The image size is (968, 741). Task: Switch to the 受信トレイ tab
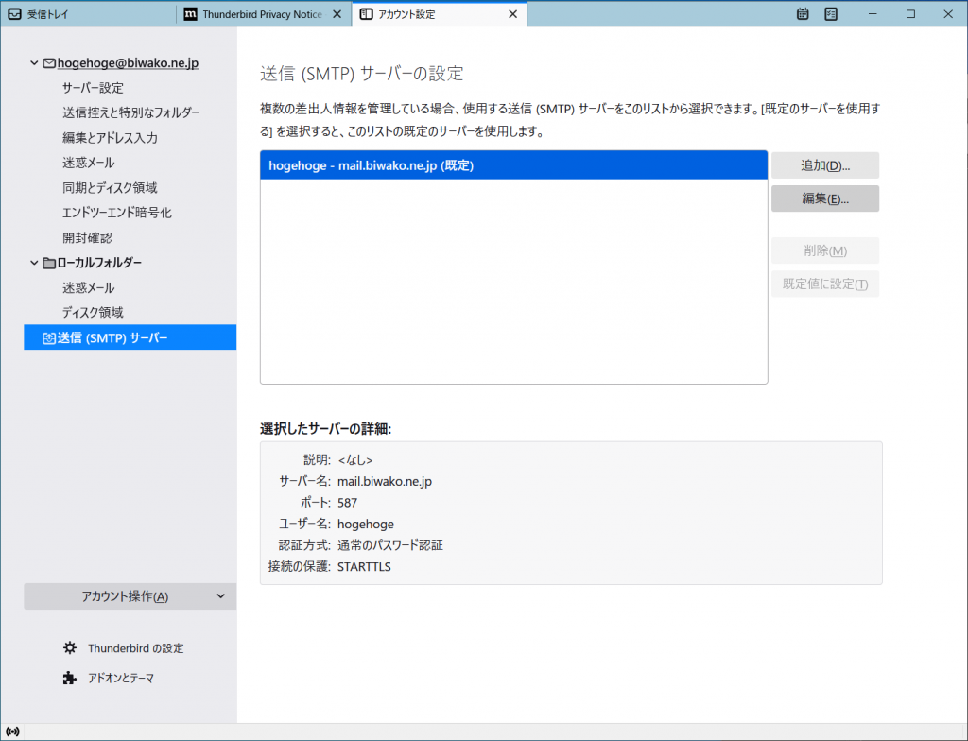87,14
